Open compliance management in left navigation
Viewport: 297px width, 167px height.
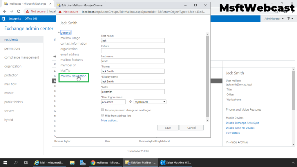pyautogui.click(x=21, y=57)
